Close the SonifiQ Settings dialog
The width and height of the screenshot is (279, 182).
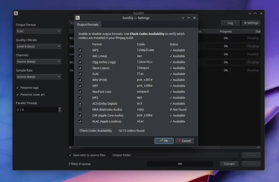194,18
